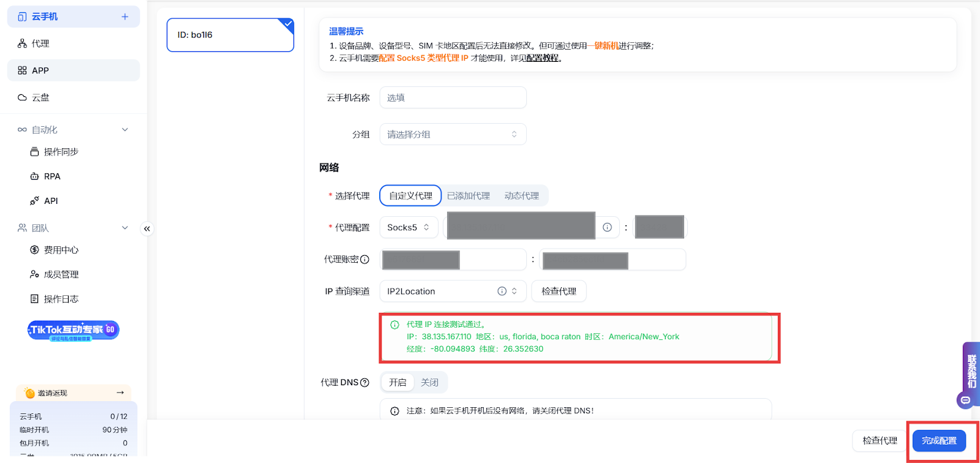Switch to 已添加代理 tab
Image resolution: width=980 pixels, height=463 pixels.
click(468, 196)
